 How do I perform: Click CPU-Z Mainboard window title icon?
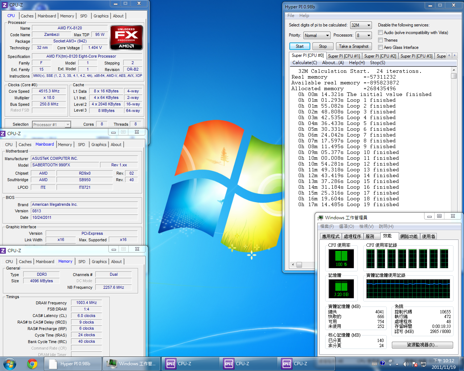(x=3, y=133)
